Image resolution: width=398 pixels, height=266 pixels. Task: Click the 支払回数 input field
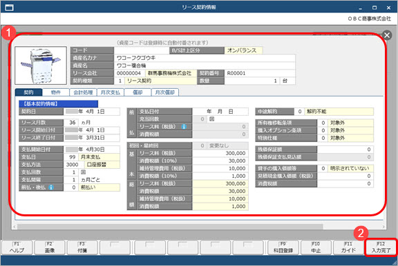[71, 172]
